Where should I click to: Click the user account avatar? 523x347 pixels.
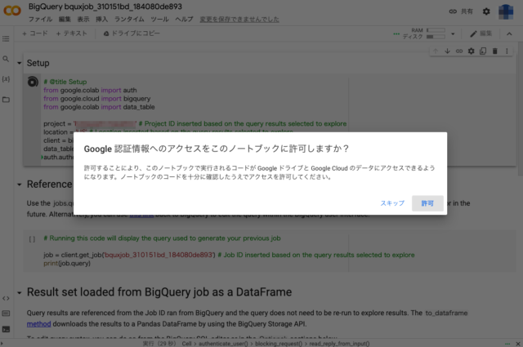pos(506,11)
